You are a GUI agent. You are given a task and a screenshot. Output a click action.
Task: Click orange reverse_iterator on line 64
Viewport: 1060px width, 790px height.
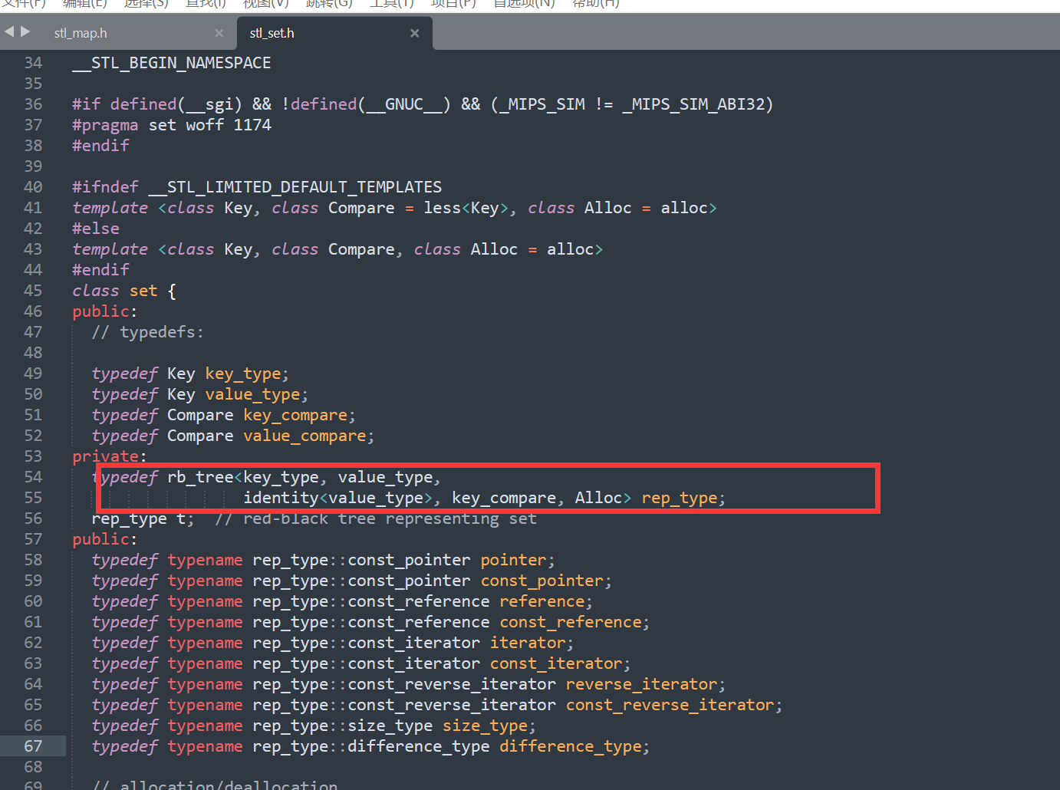(641, 684)
